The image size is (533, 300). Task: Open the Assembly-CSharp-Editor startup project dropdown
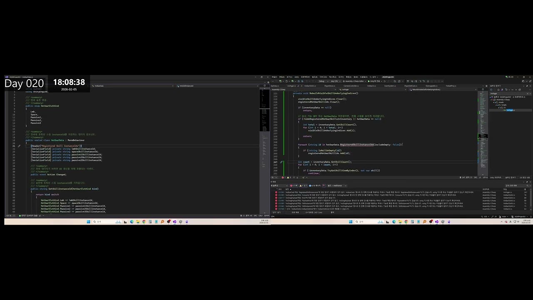pyautogui.click(x=354, y=81)
